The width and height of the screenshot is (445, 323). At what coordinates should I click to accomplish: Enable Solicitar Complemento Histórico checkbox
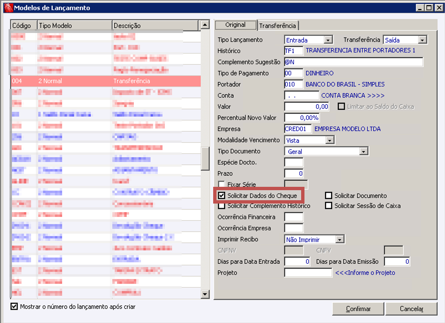click(x=222, y=206)
